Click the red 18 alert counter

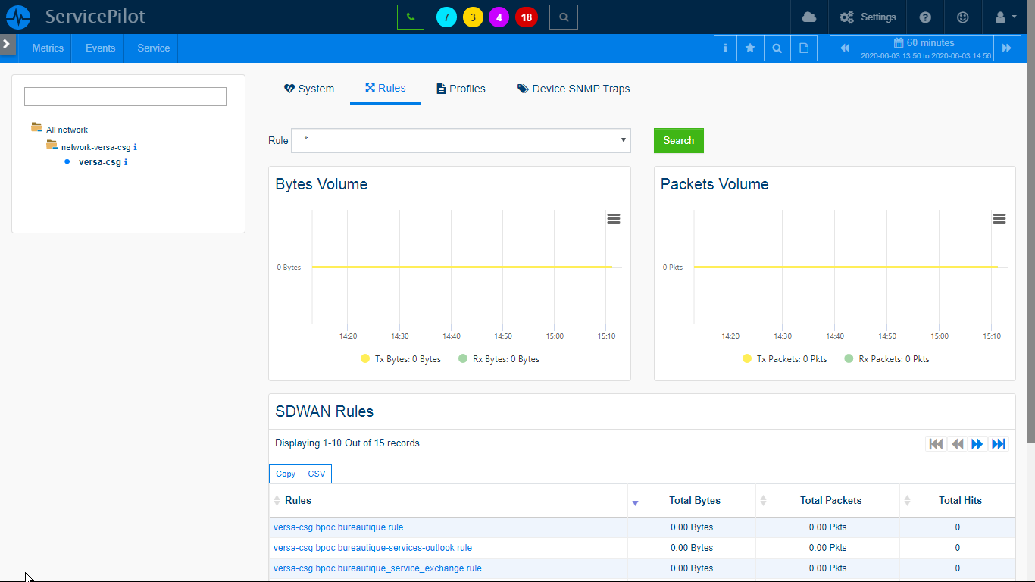(526, 17)
